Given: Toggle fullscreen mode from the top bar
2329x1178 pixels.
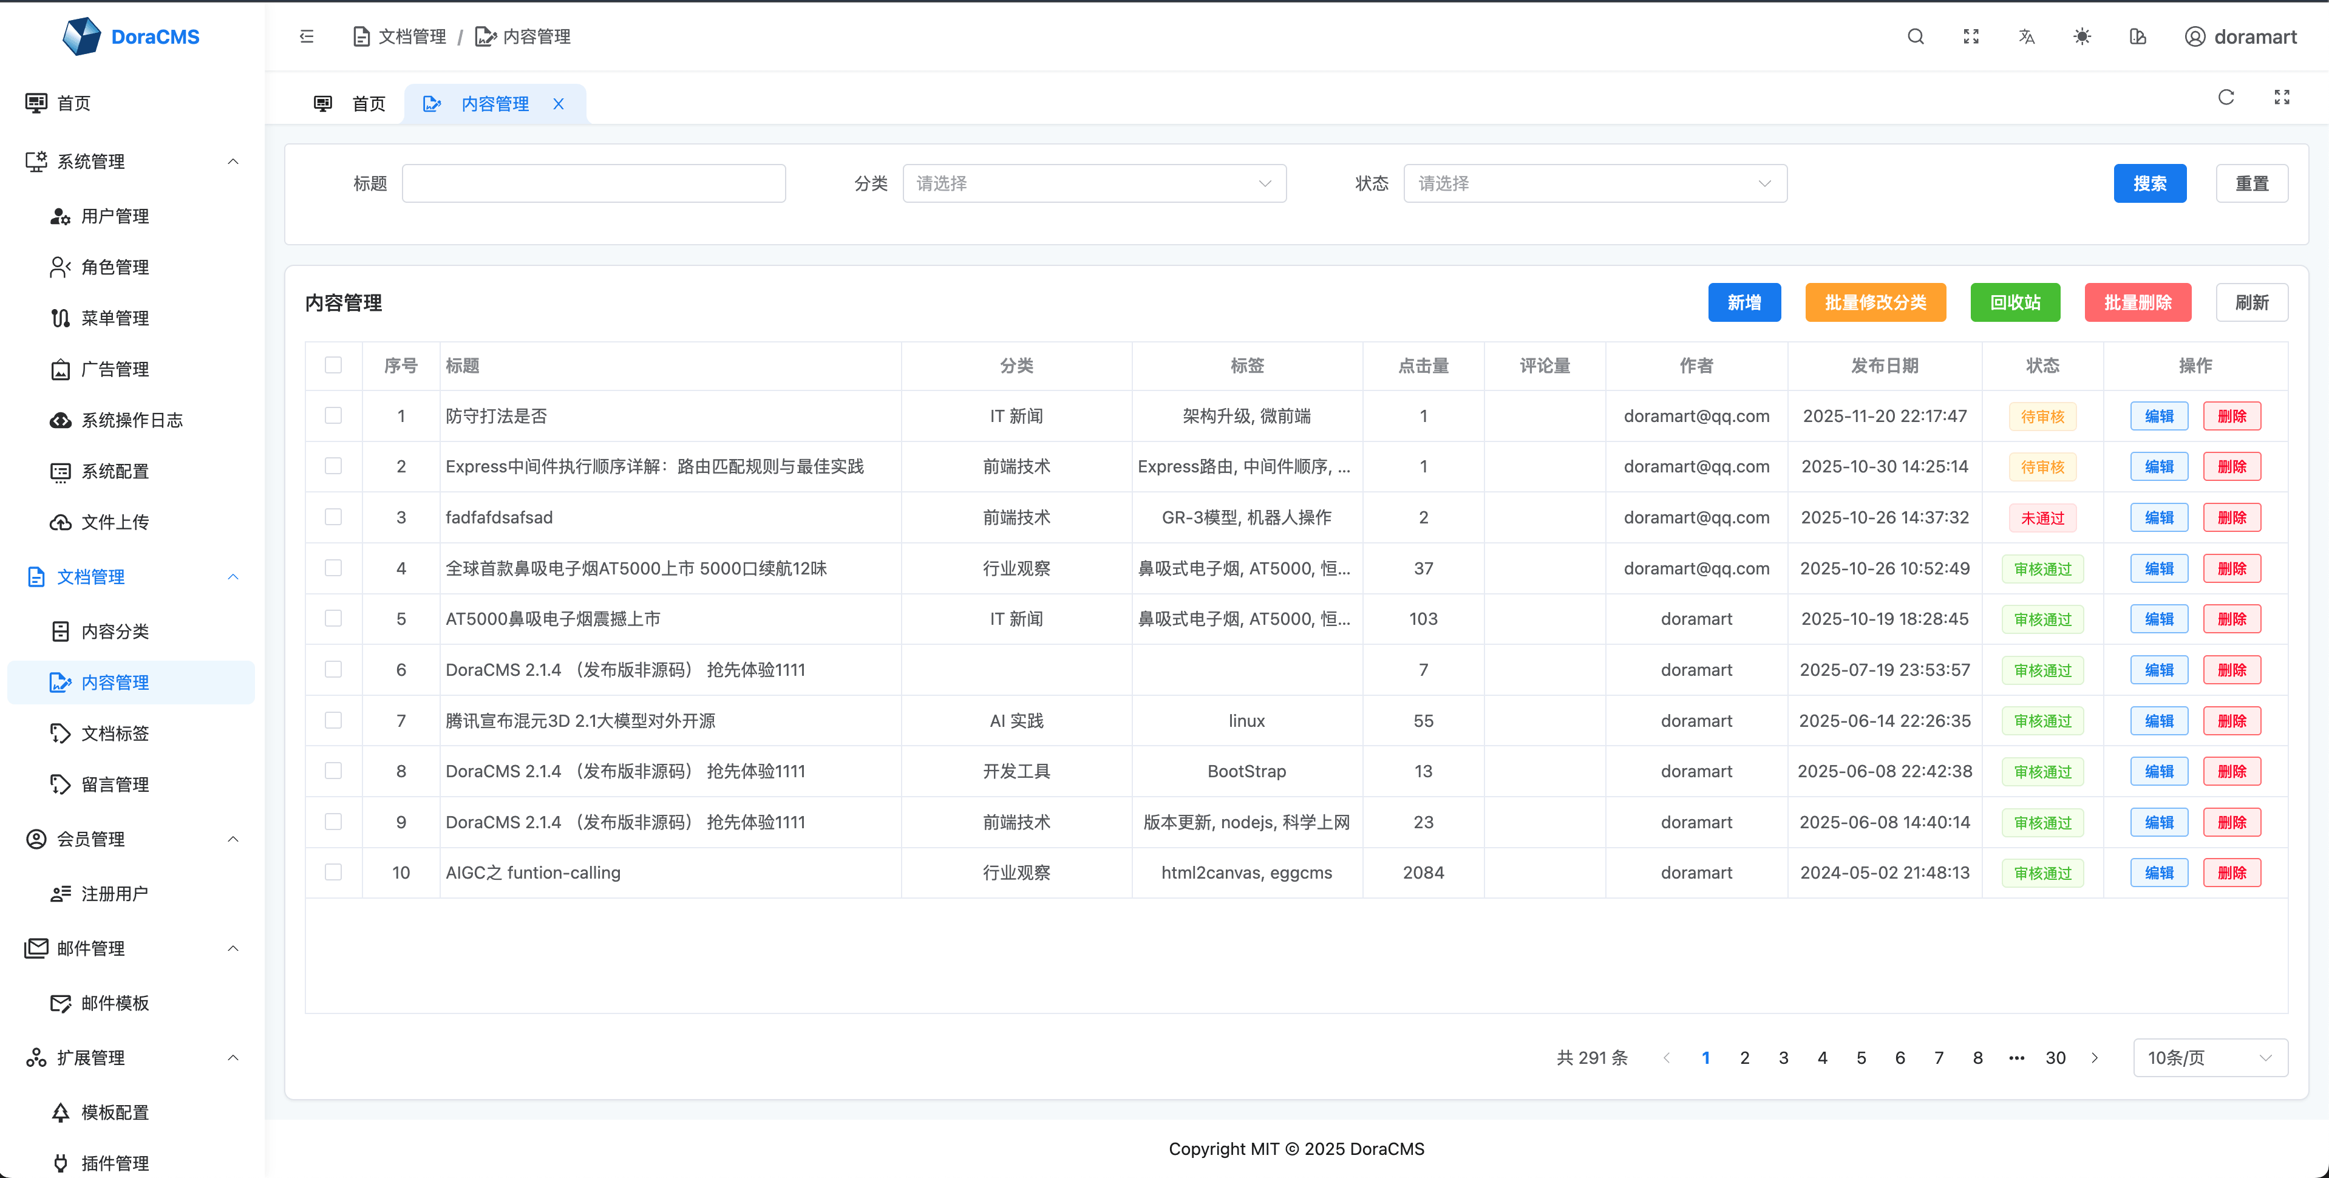Looking at the screenshot, I should pos(1971,36).
